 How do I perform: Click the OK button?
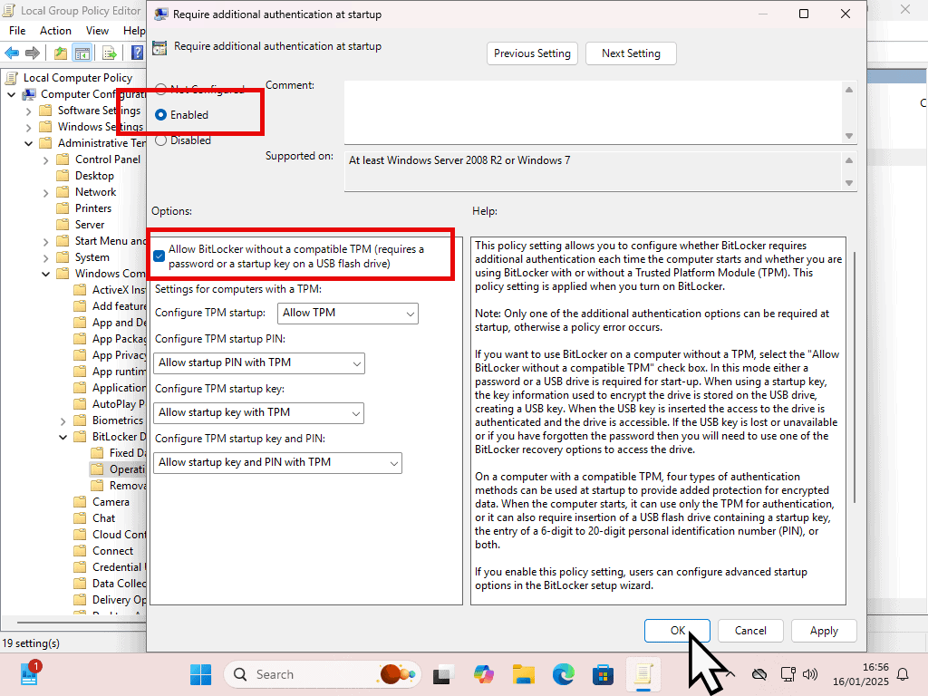[677, 631]
